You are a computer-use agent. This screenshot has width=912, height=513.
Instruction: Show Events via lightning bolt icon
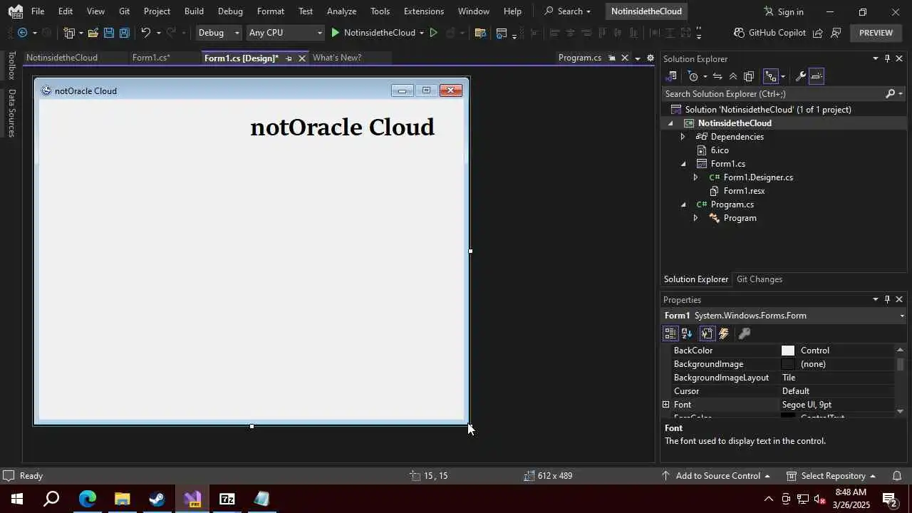(724, 333)
